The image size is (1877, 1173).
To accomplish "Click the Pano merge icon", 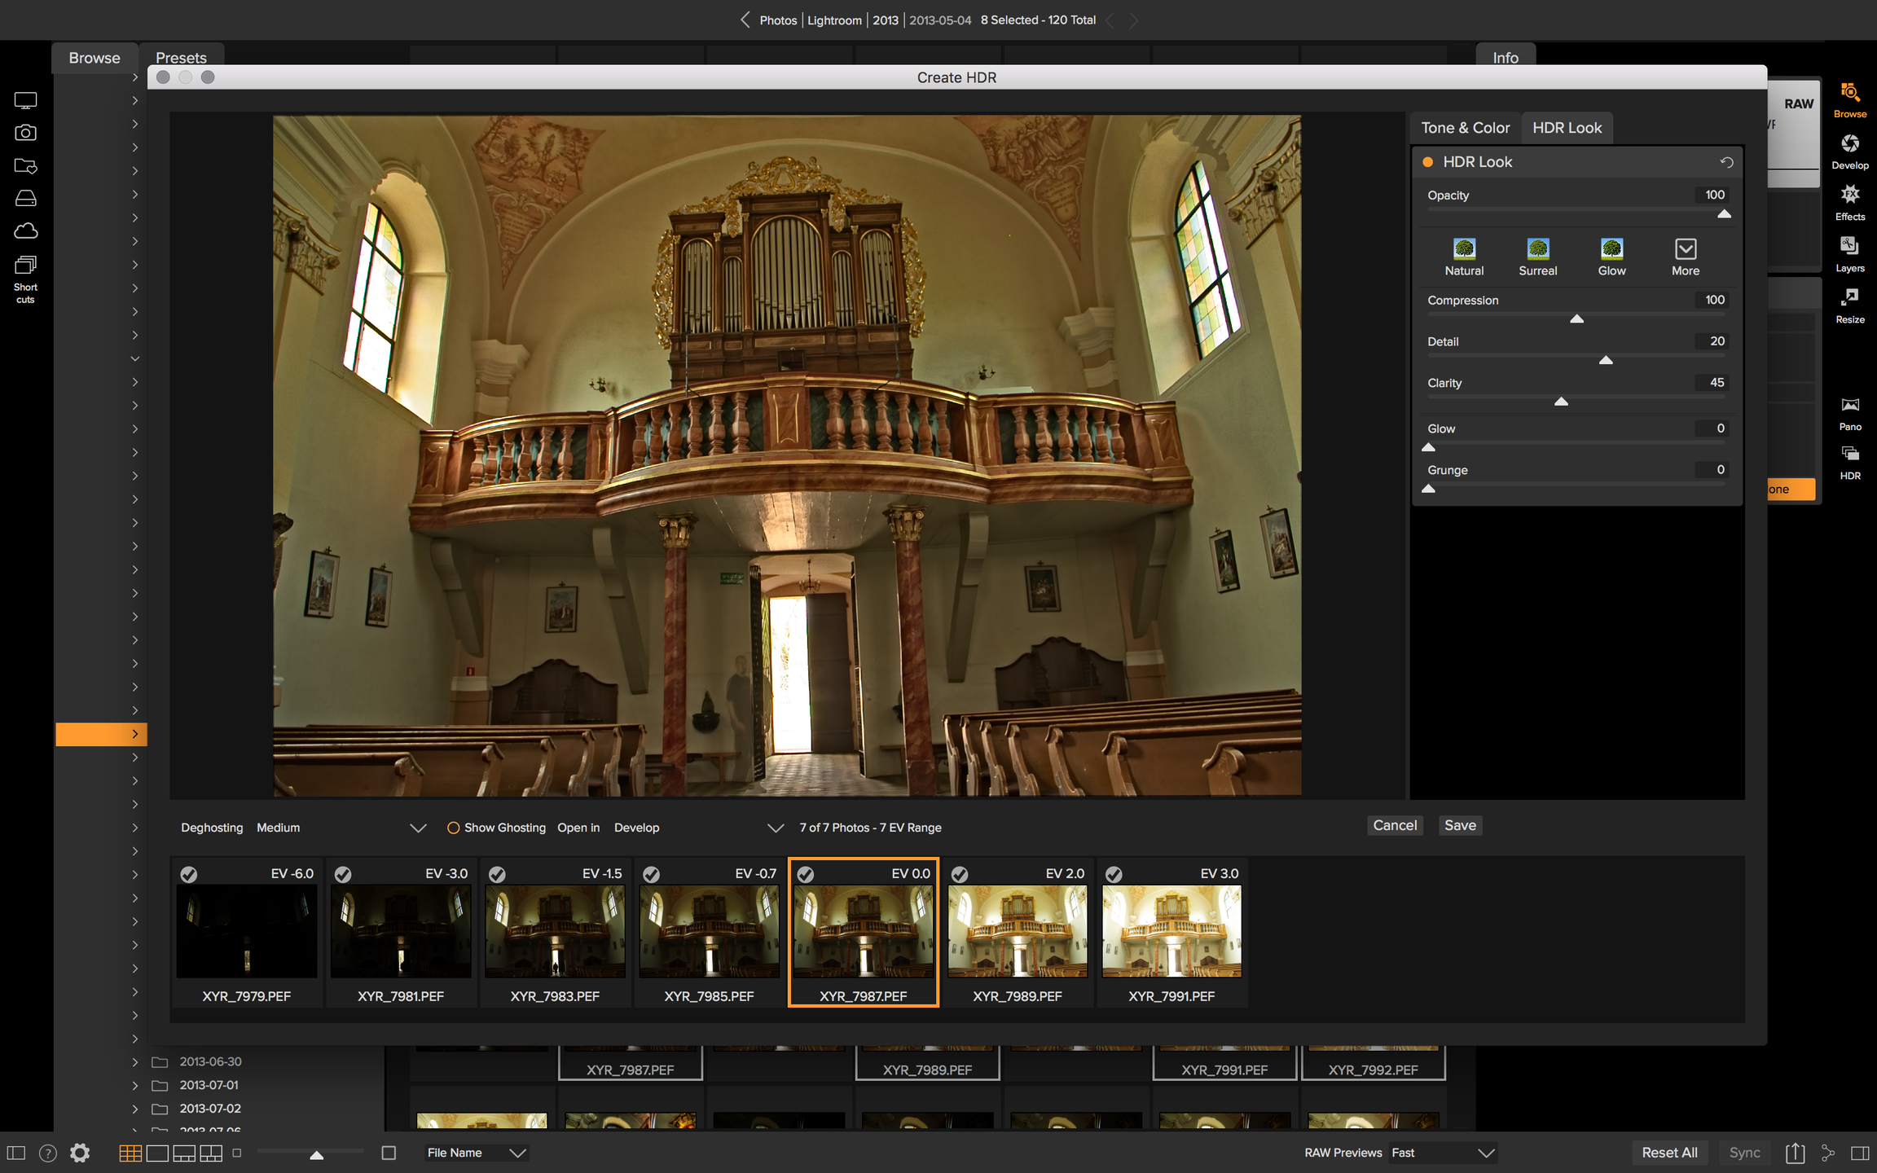I will 1849,406.
